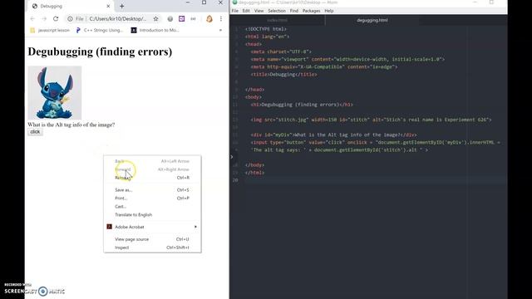The height and width of the screenshot is (299, 532).
Task: Click the img src="stitch.jpg" code line
Action: (x=371, y=120)
